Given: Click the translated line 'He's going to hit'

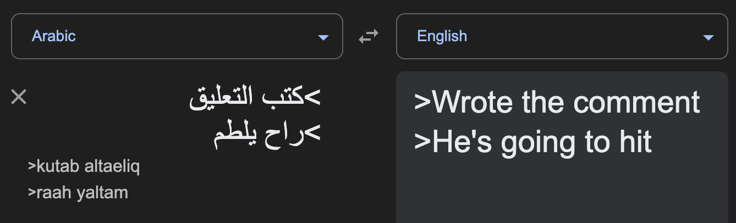Looking at the screenshot, I should [532, 142].
